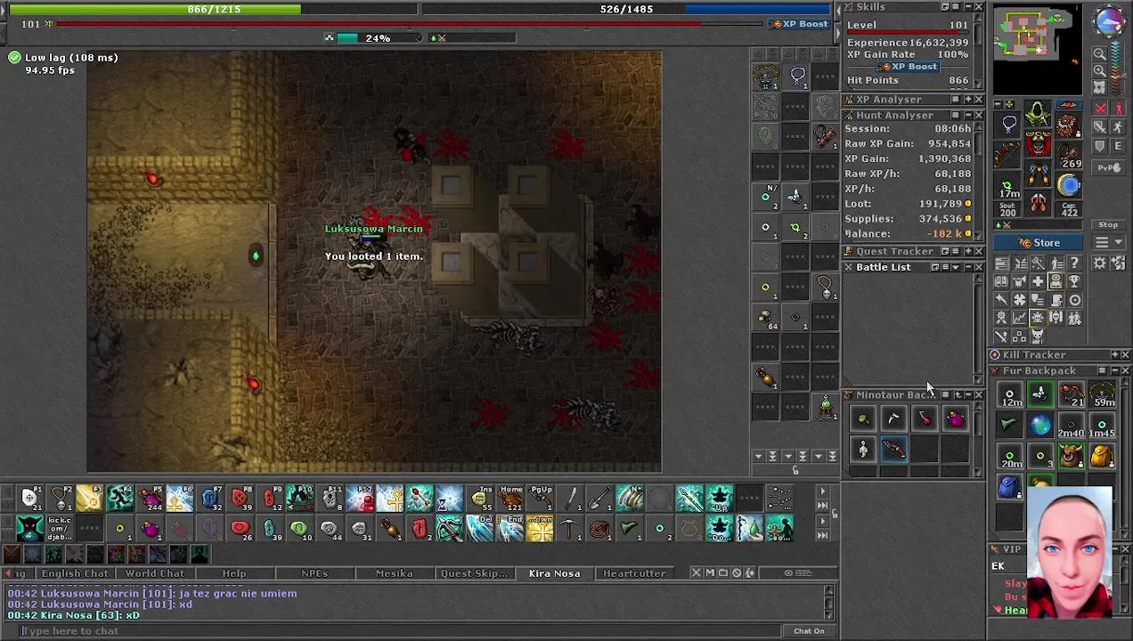Open the Heartcutter chat tab
This screenshot has height=641, width=1133.
coord(634,573)
